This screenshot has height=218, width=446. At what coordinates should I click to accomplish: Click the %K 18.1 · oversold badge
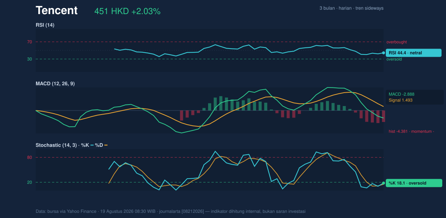click(414, 183)
